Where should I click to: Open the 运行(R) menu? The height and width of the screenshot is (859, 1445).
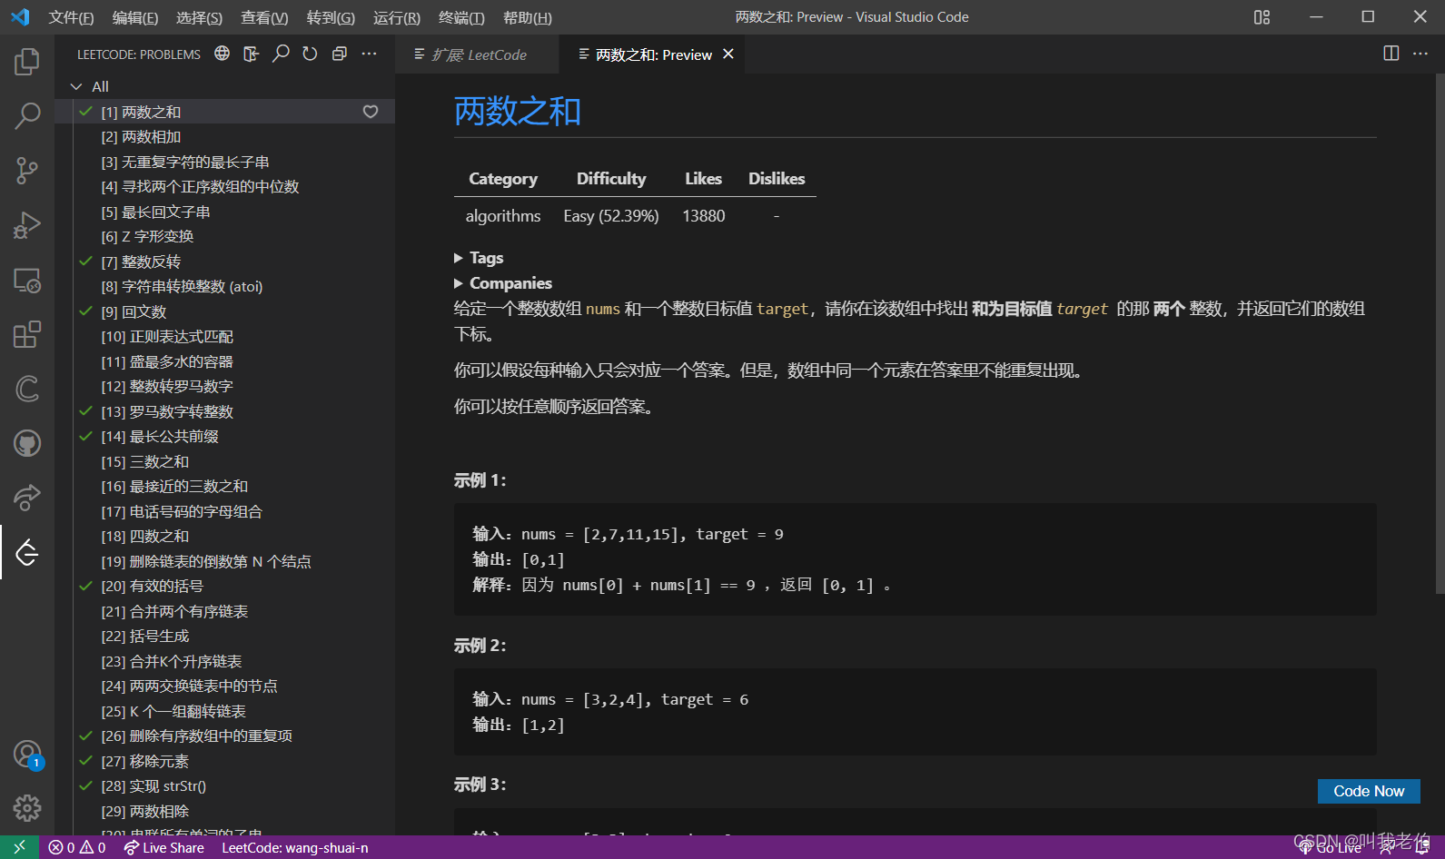pyautogui.click(x=397, y=17)
